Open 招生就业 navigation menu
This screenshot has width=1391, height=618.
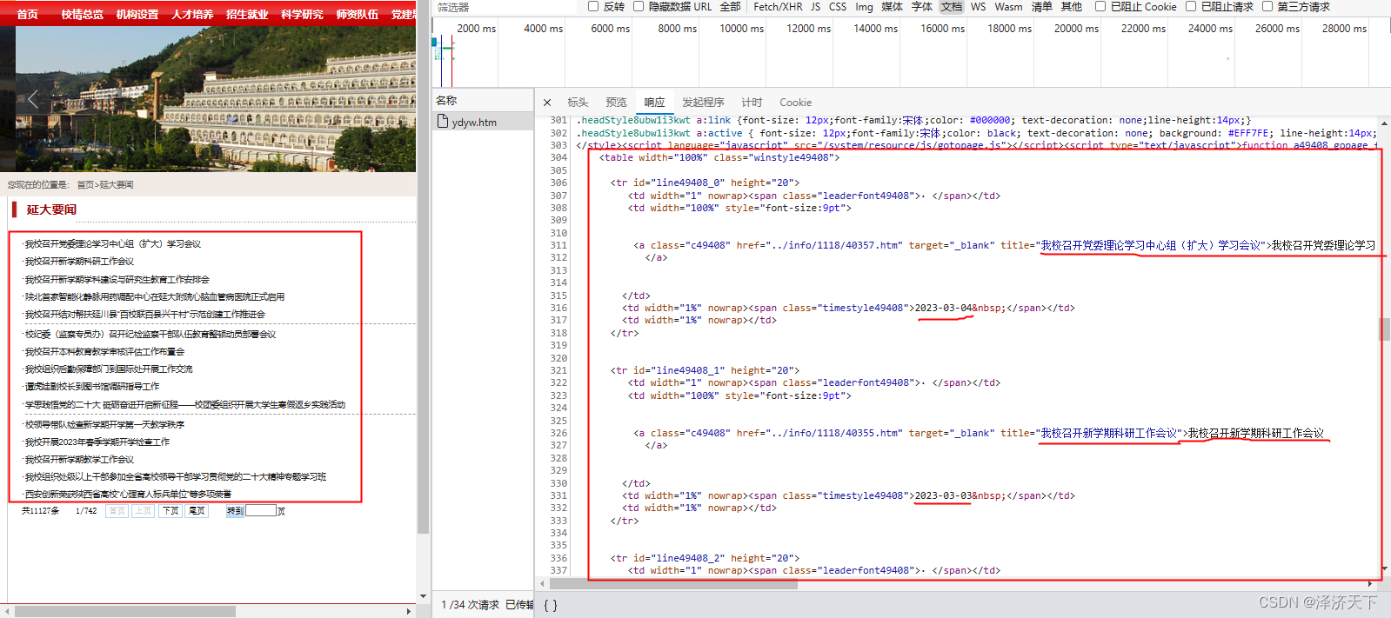tap(247, 14)
